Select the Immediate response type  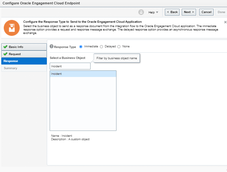[x=81, y=47]
